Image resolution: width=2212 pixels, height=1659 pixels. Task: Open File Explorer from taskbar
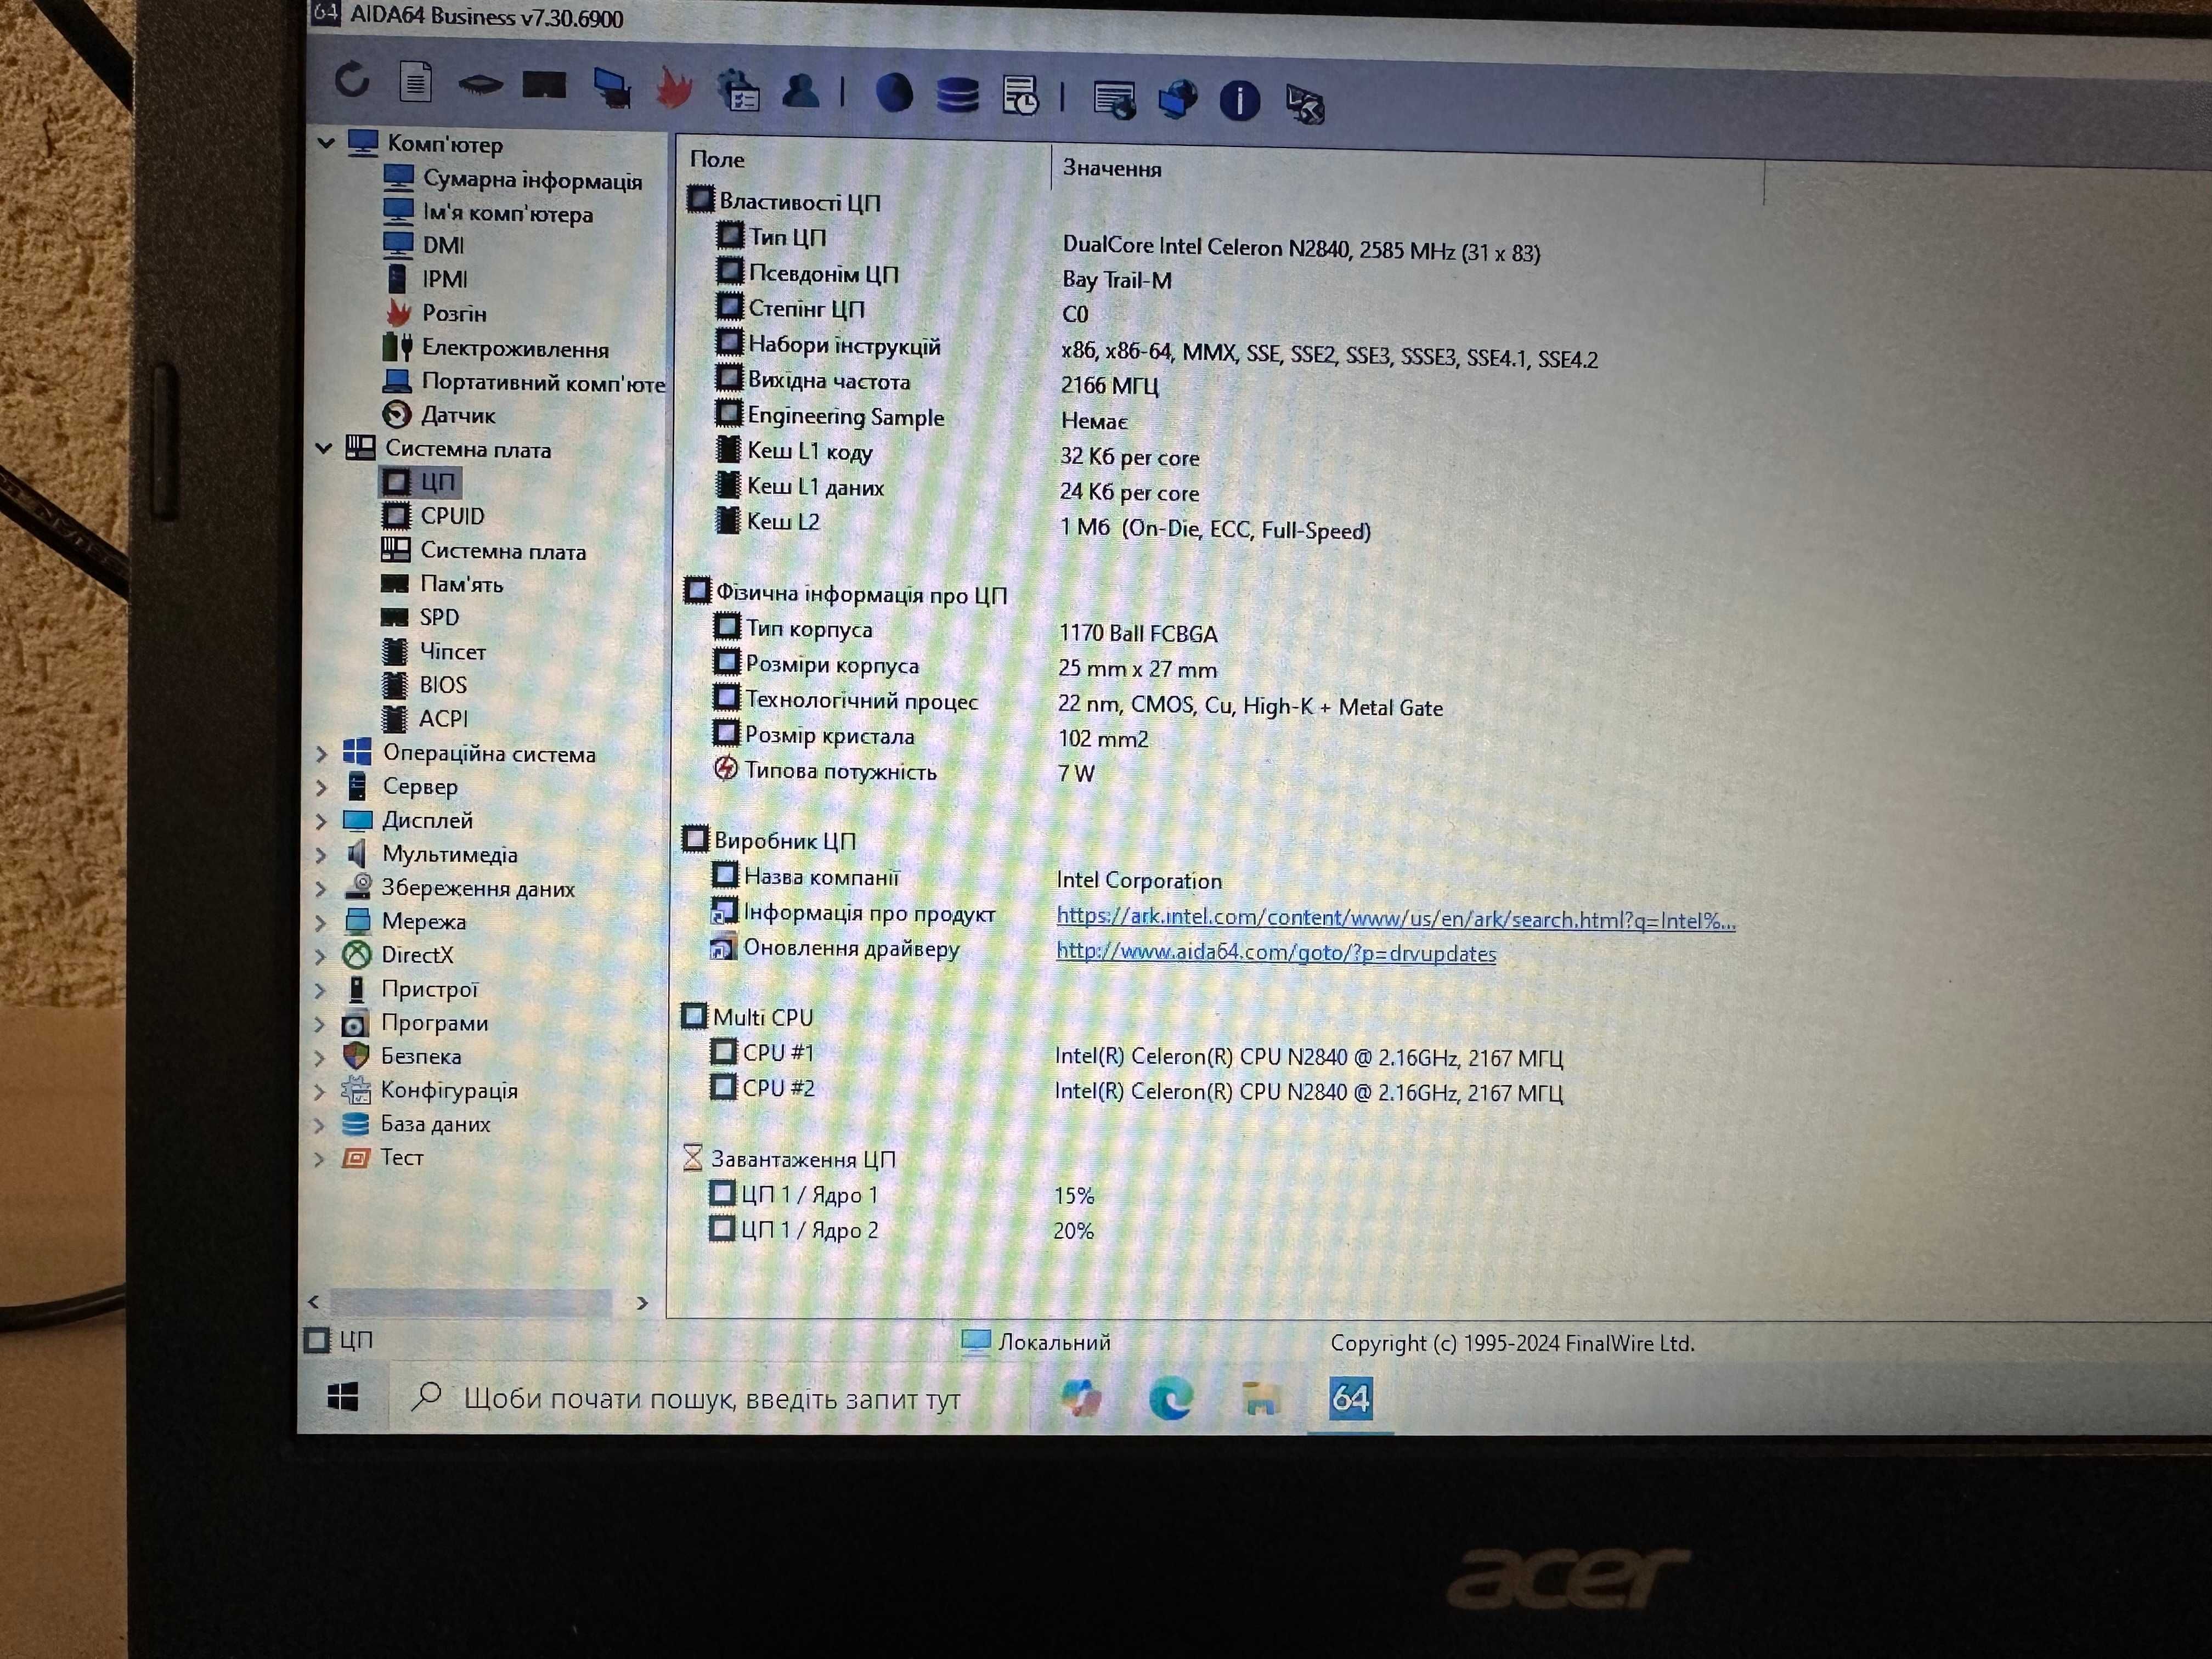tap(1260, 1398)
